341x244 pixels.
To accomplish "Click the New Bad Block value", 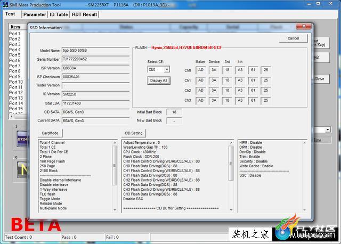I will click(174, 121).
